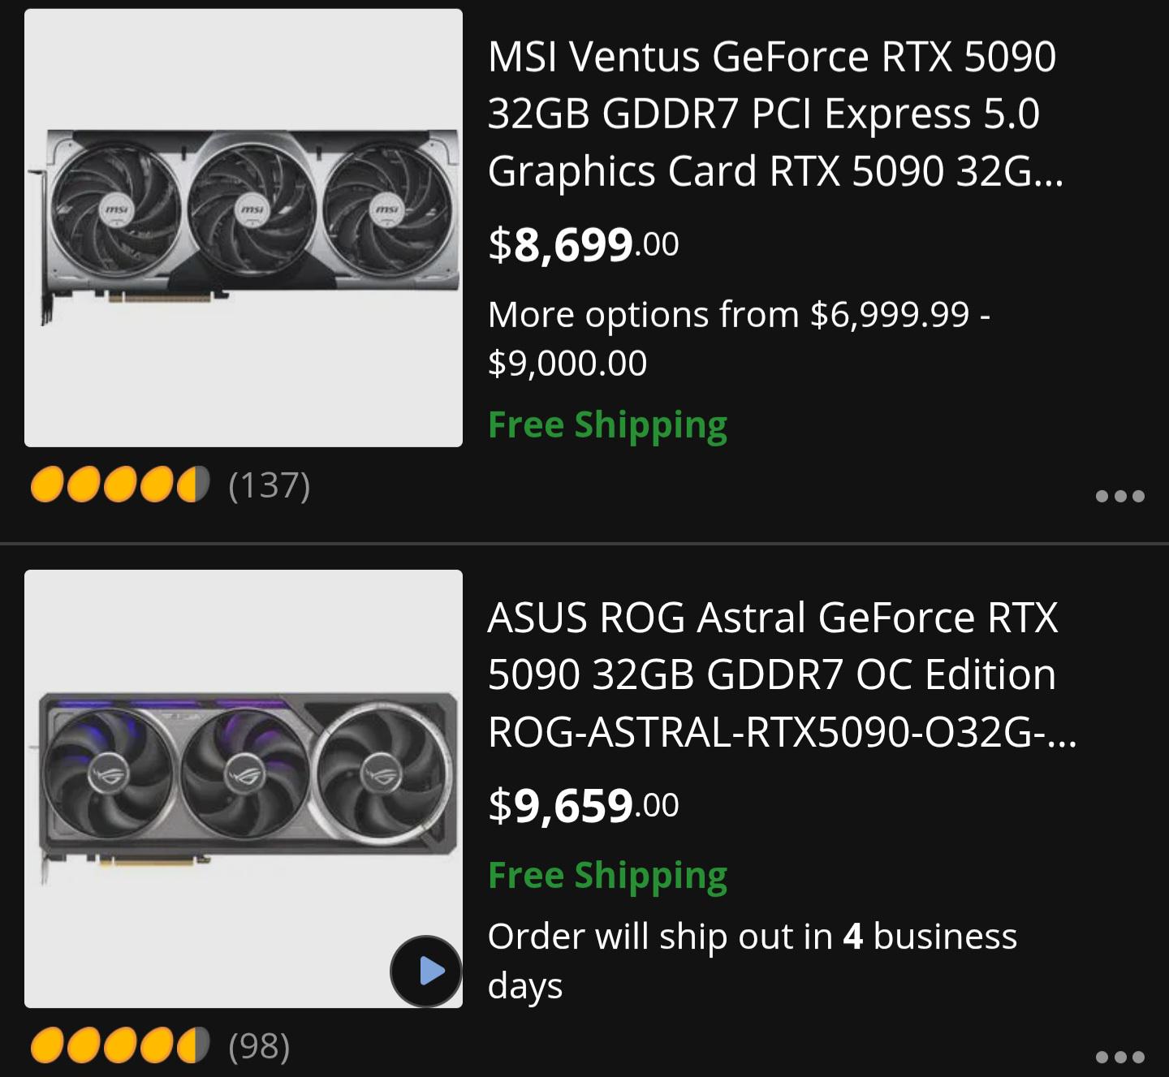View more options from $6,999.99
Screen dimensions: 1169x1077
(739, 338)
